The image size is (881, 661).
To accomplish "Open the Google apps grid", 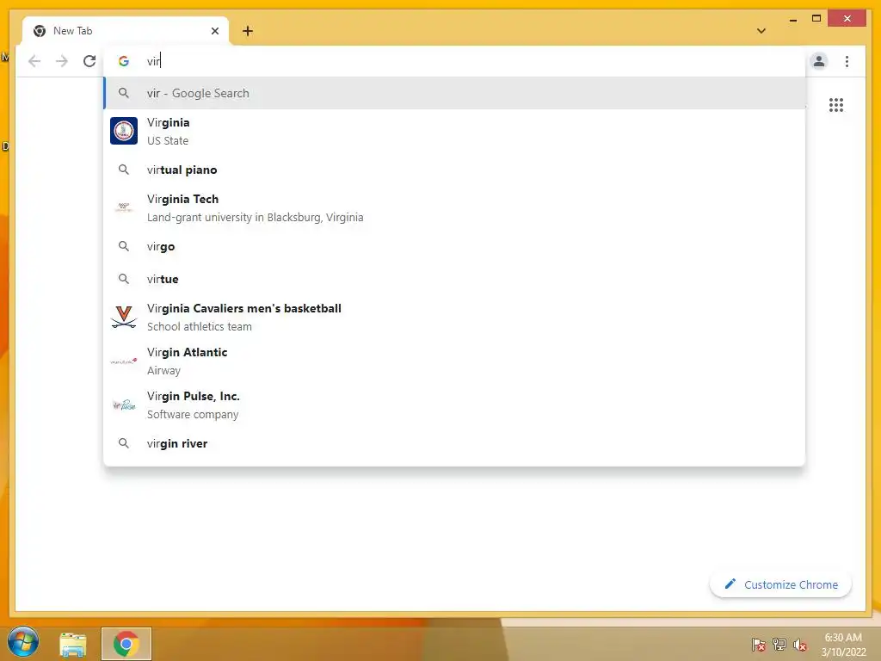I will click(x=836, y=105).
